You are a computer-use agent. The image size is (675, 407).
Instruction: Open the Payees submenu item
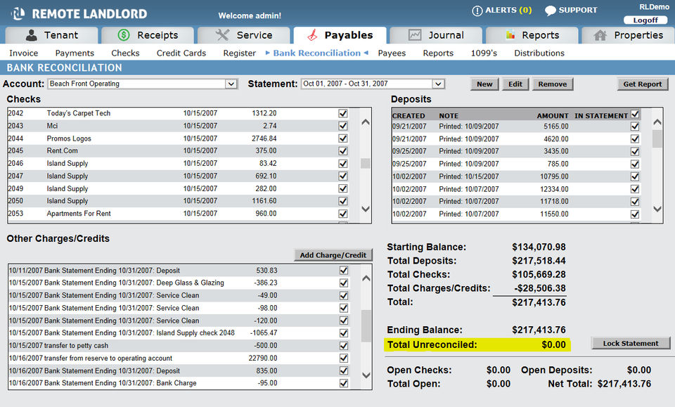coord(392,53)
